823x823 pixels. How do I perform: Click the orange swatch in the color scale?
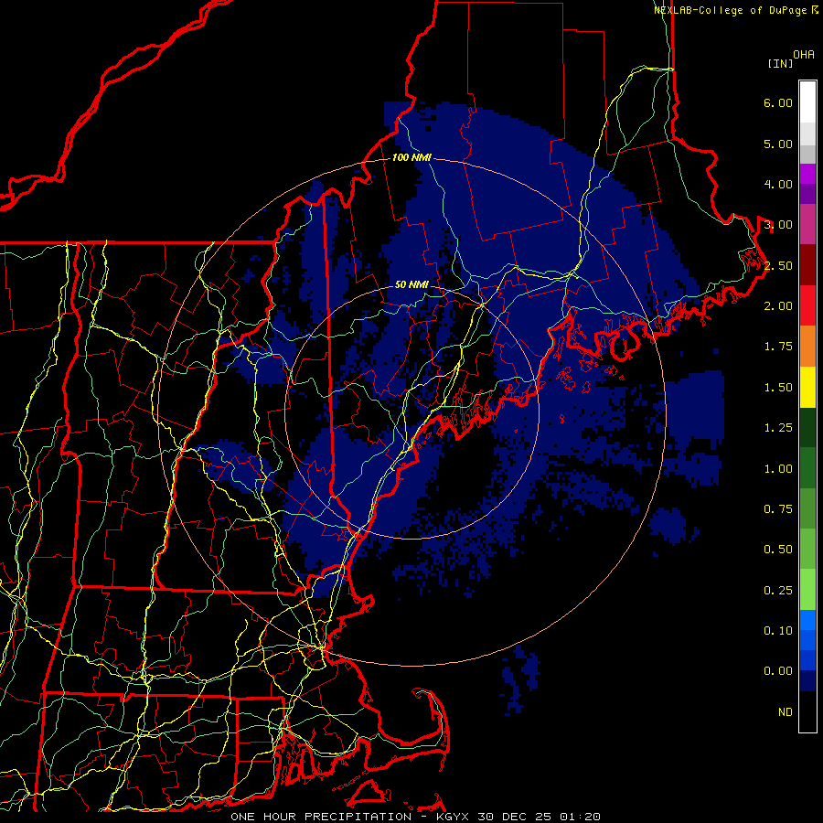[x=807, y=347]
